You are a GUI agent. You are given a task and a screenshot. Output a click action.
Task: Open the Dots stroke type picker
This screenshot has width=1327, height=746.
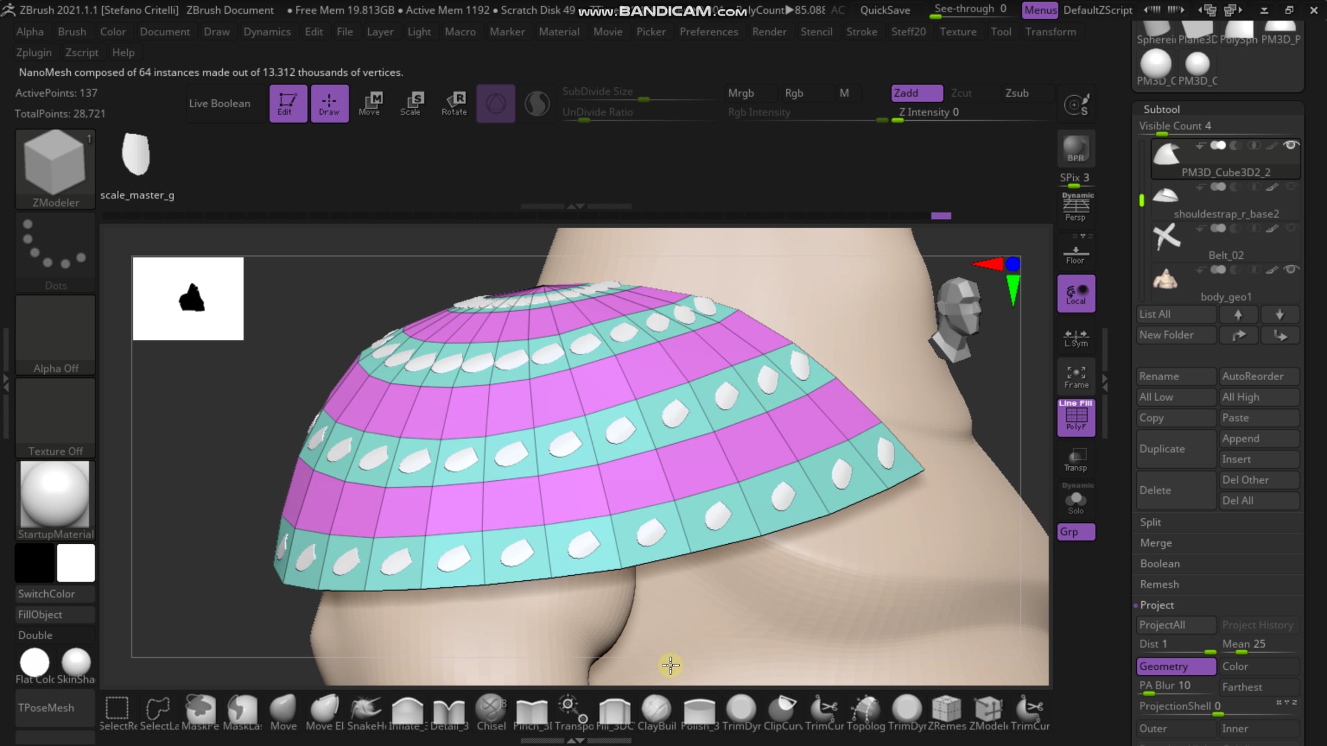click(x=55, y=252)
